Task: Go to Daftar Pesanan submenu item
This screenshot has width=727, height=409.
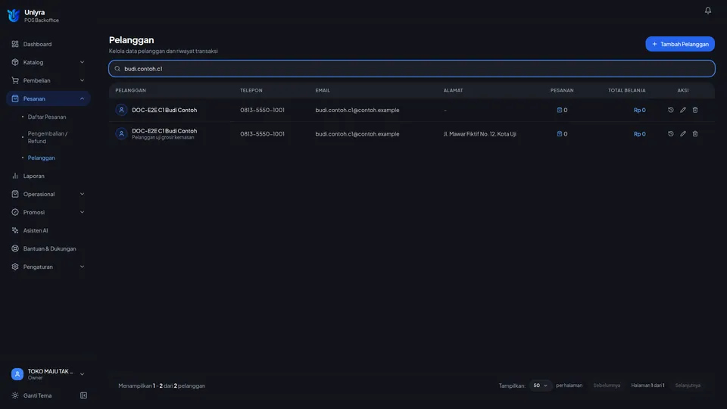Action: 47,117
